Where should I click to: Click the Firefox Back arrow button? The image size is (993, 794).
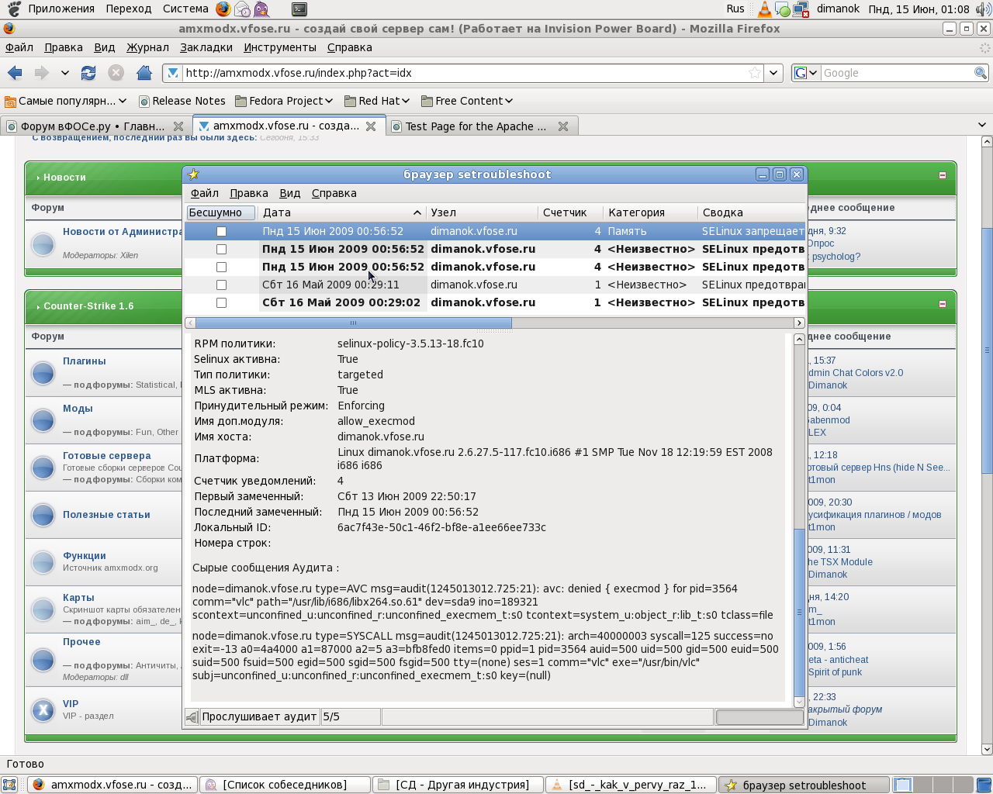(x=15, y=73)
